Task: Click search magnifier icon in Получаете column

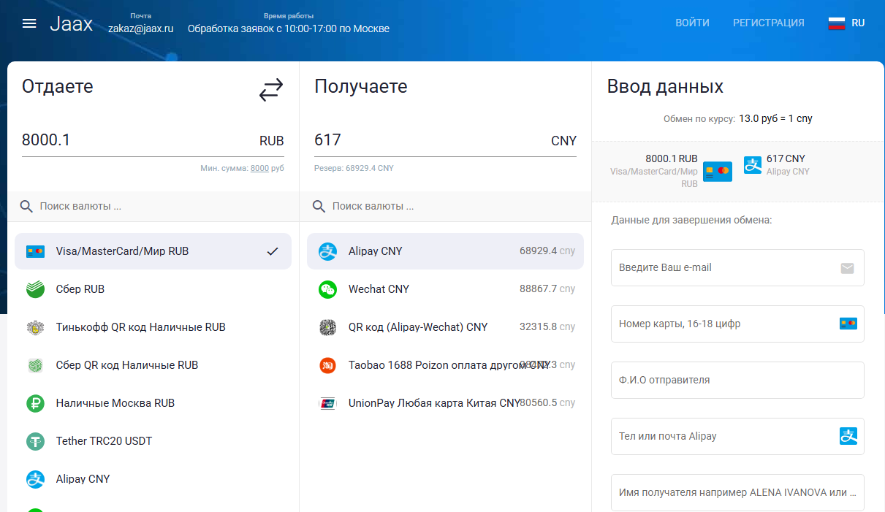Action: tap(319, 207)
